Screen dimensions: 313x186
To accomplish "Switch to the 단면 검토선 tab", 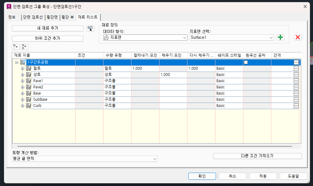I will coord(33,17).
